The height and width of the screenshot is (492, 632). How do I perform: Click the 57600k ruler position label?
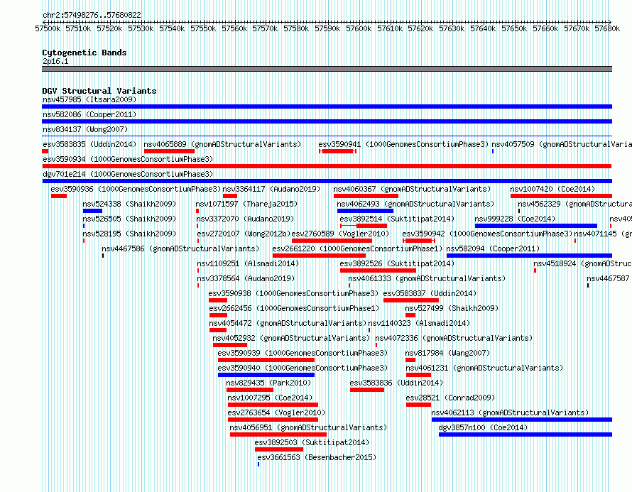pos(359,28)
